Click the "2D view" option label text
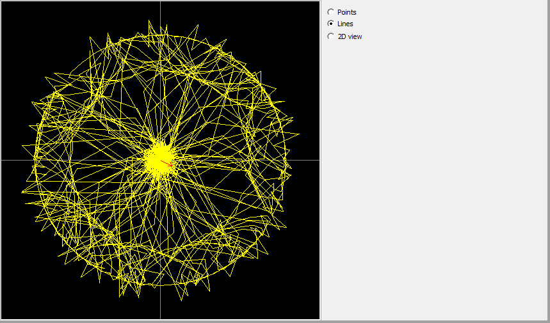Screen dimensions: 550x323 [x=350, y=36]
